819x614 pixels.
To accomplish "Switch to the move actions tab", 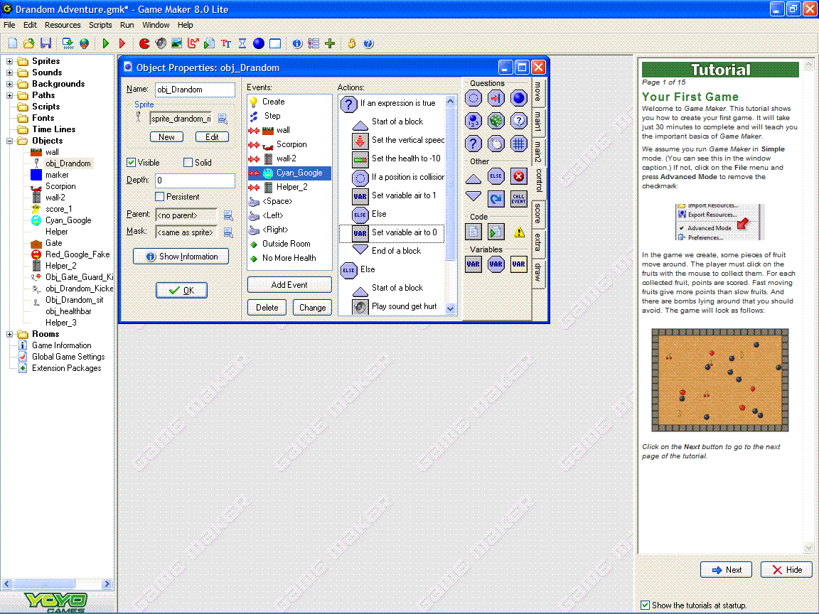I will click(x=538, y=92).
